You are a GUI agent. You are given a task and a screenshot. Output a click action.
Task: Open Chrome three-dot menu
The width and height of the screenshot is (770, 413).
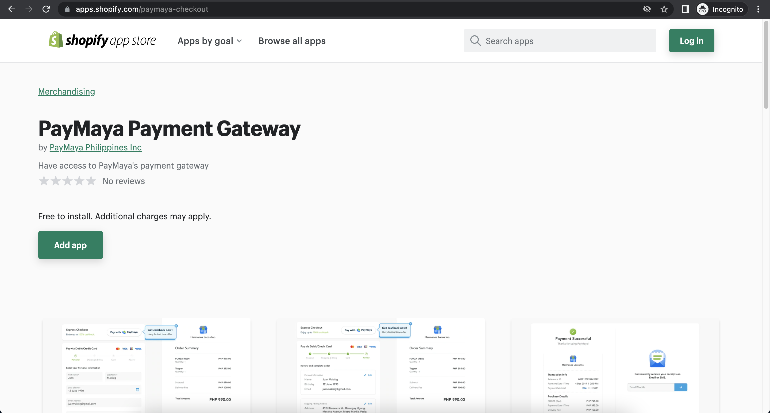(758, 9)
